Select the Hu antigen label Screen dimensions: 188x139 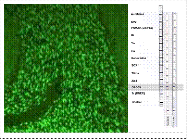tap(133, 51)
